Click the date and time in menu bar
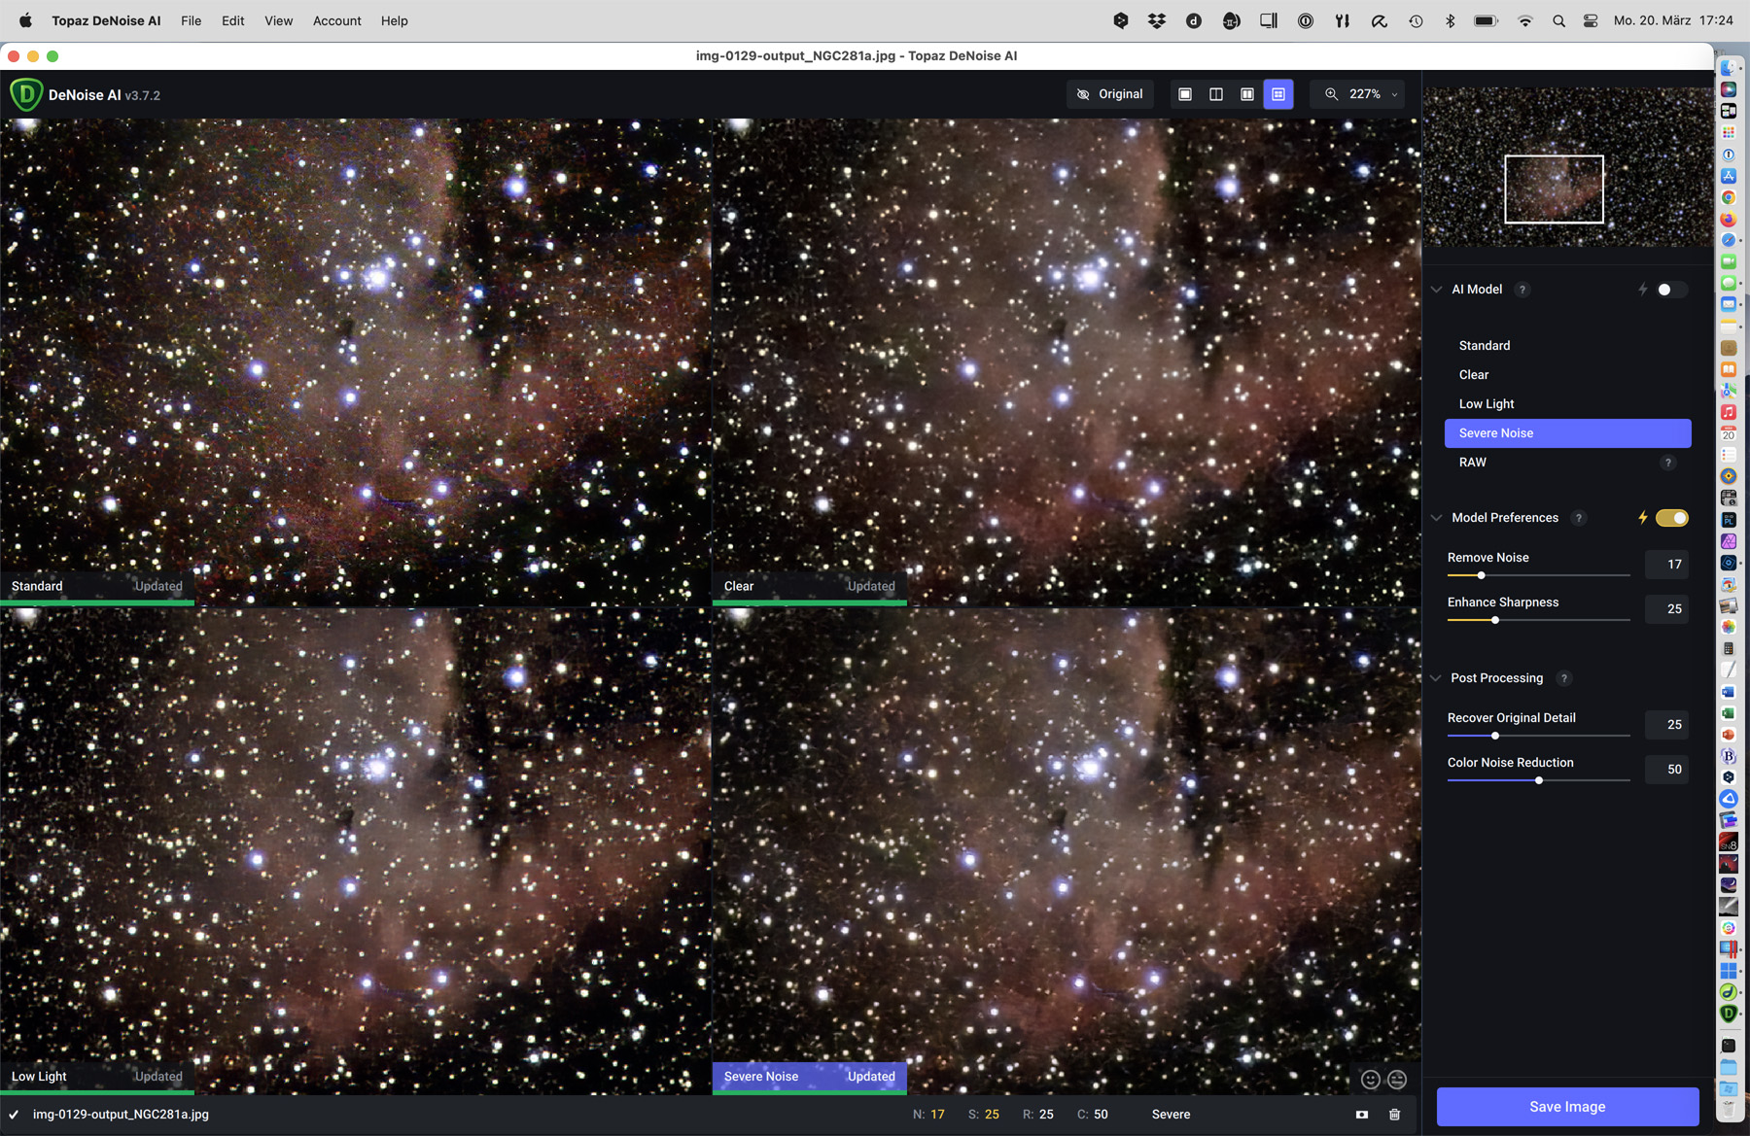The image size is (1750, 1136). point(1673,20)
